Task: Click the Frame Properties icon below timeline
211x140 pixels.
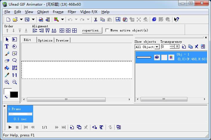Action: [x=118, y=127]
